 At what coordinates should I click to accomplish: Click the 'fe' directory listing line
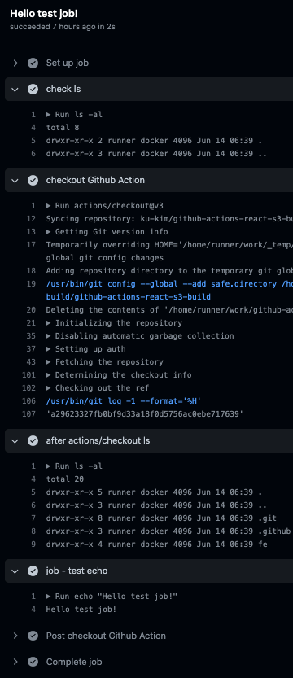point(156,545)
